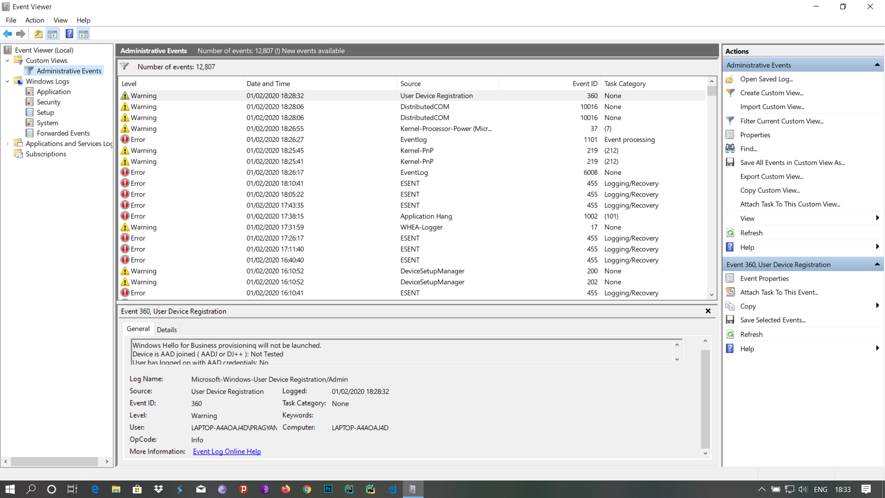Open Photoshop from the taskbar
The width and height of the screenshot is (885, 498).
[328, 489]
